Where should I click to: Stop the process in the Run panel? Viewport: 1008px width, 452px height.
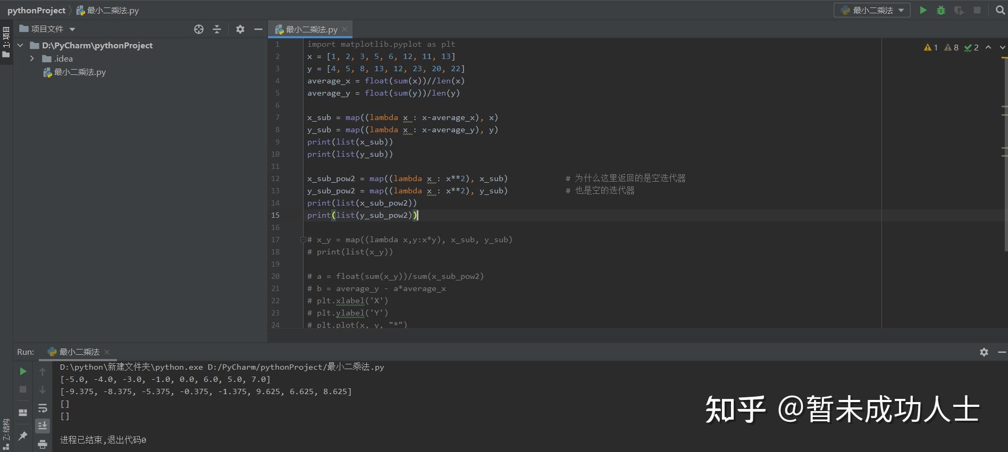23,389
